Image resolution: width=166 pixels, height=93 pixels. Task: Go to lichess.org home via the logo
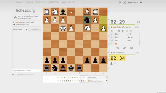coord(26,10)
